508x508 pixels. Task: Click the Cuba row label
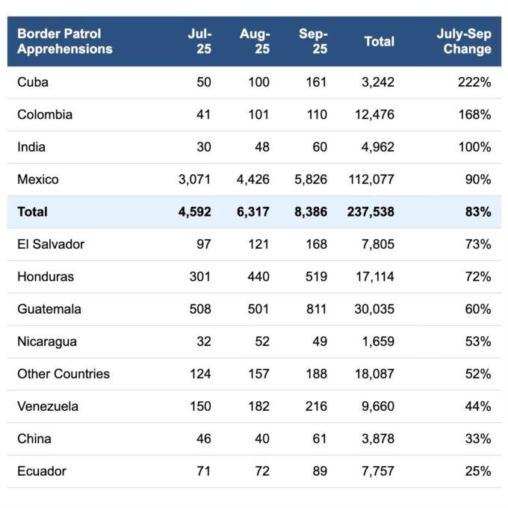[33, 82]
